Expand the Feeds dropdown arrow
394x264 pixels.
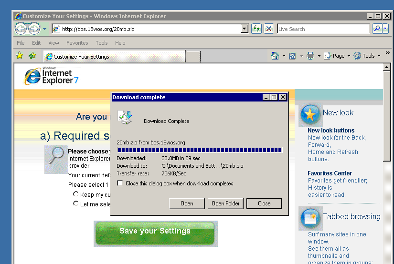(301, 56)
